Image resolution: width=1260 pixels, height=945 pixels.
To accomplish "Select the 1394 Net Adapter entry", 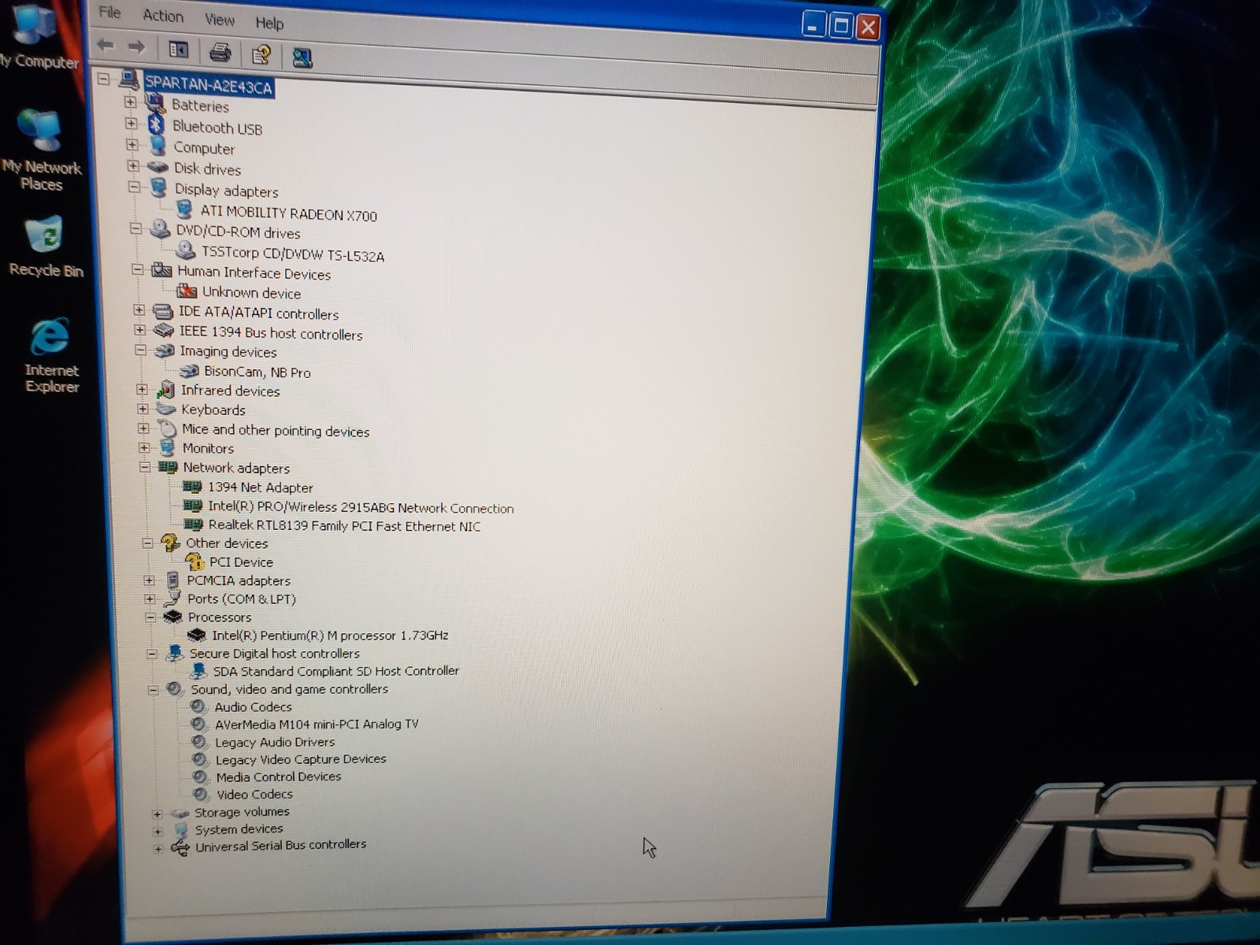I will click(261, 487).
